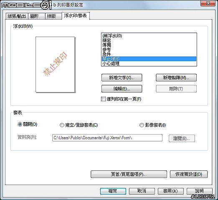Switch to the 紙張/輸出 tab

(17, 16)
